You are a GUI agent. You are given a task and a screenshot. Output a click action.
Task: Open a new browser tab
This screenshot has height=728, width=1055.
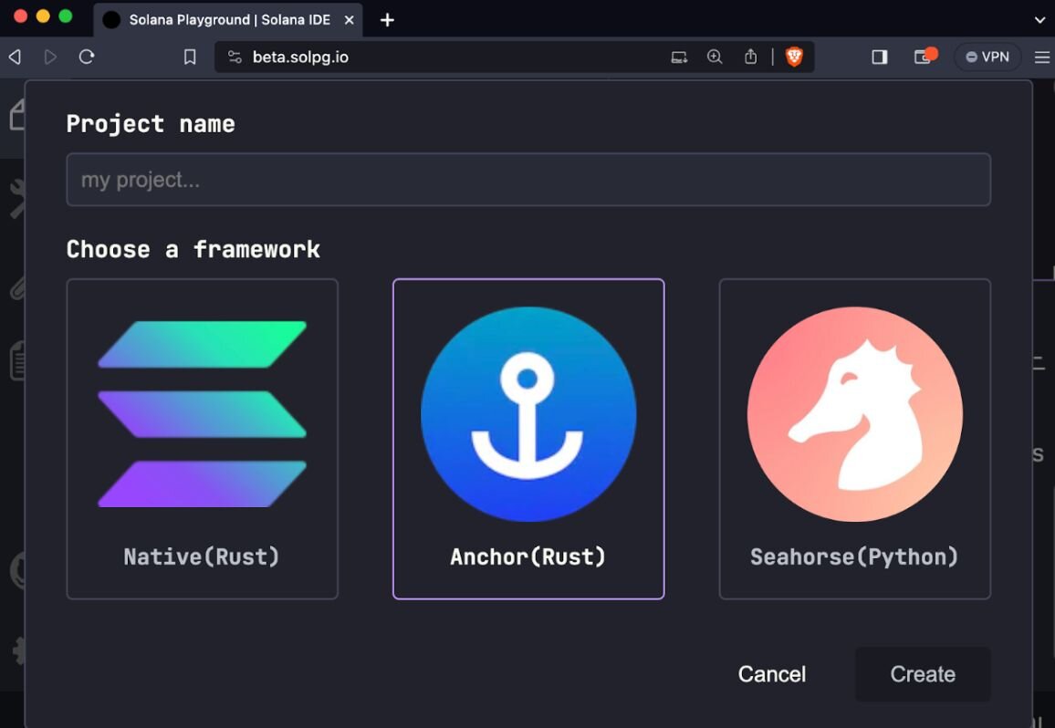coord(386,19)
